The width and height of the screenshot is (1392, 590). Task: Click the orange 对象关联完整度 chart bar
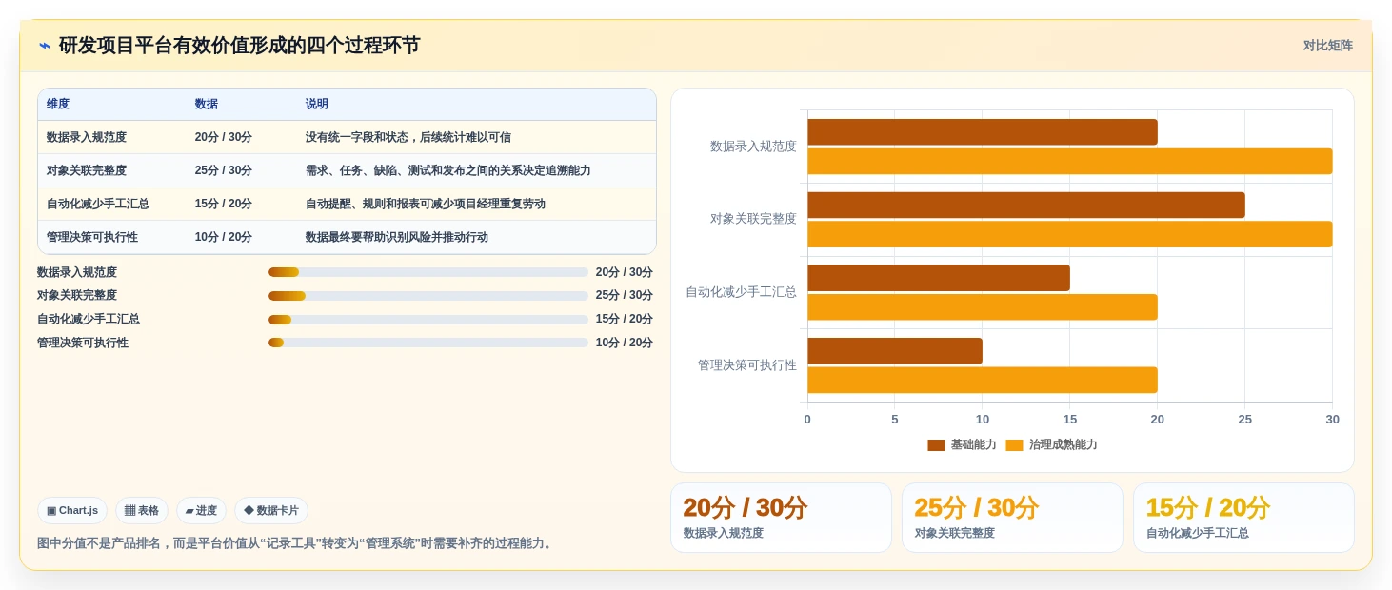(x=1070, y=234)
